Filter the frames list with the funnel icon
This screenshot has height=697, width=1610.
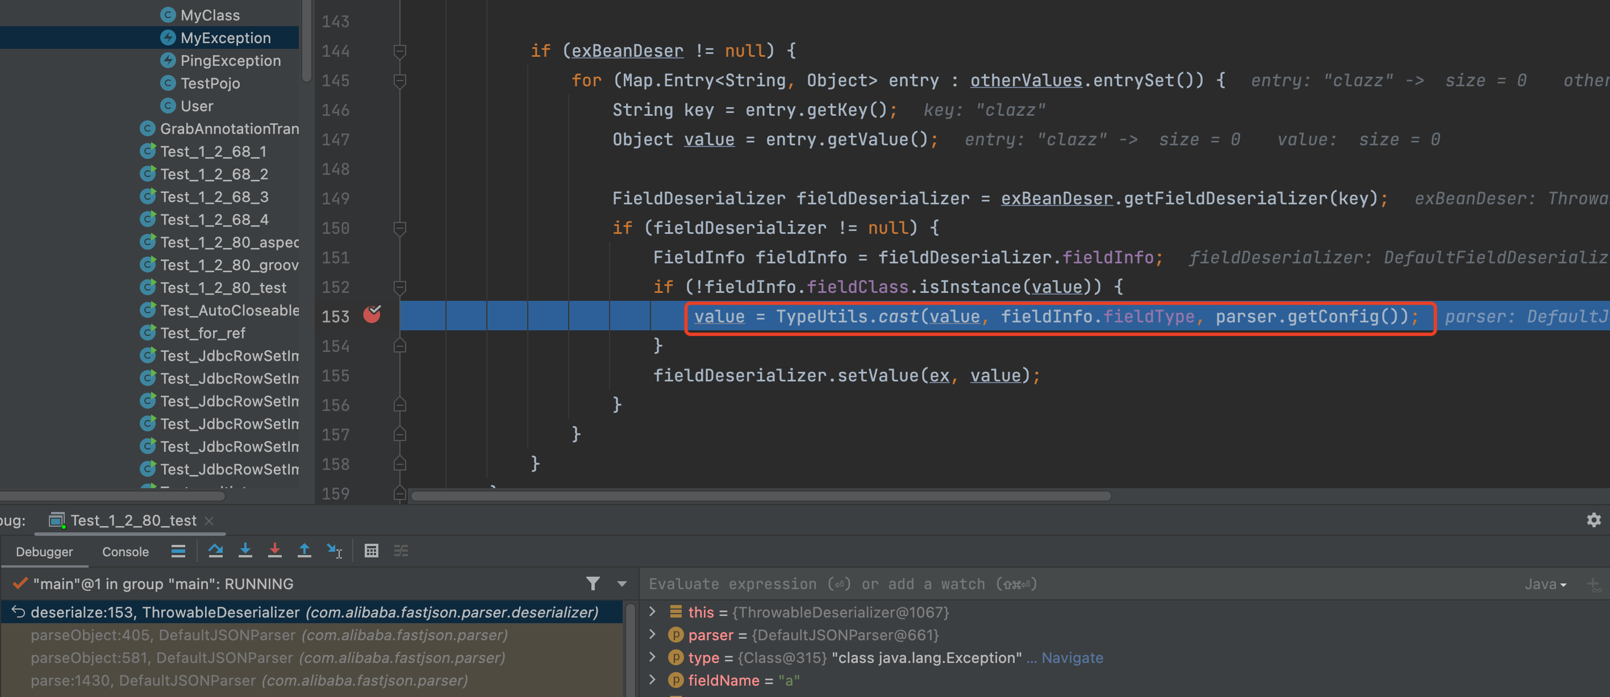click(x=593, y=583)
